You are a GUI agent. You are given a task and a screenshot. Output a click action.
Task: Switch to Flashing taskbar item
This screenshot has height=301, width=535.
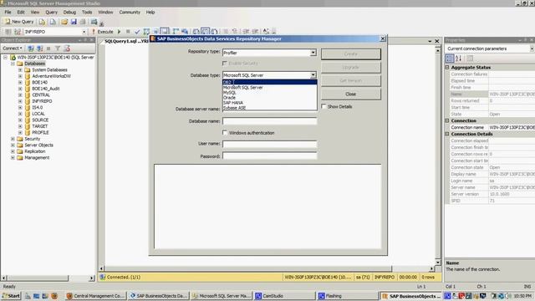[x=348, y=296]
